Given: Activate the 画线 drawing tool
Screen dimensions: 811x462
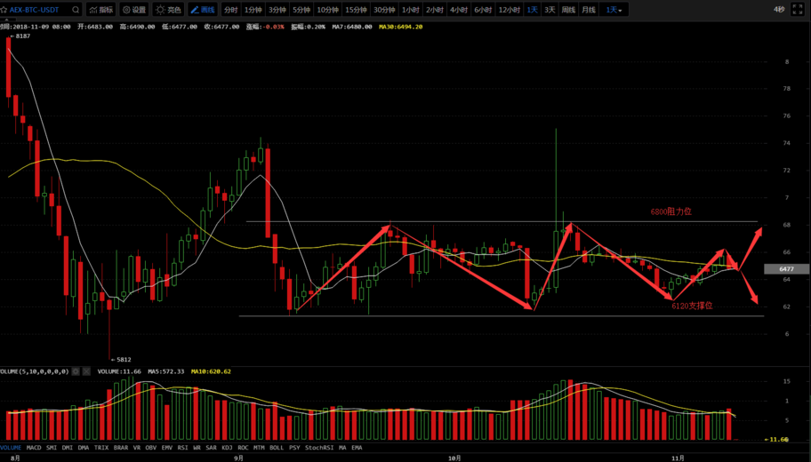Looking at the screenshot, I should tap(202, 9).
